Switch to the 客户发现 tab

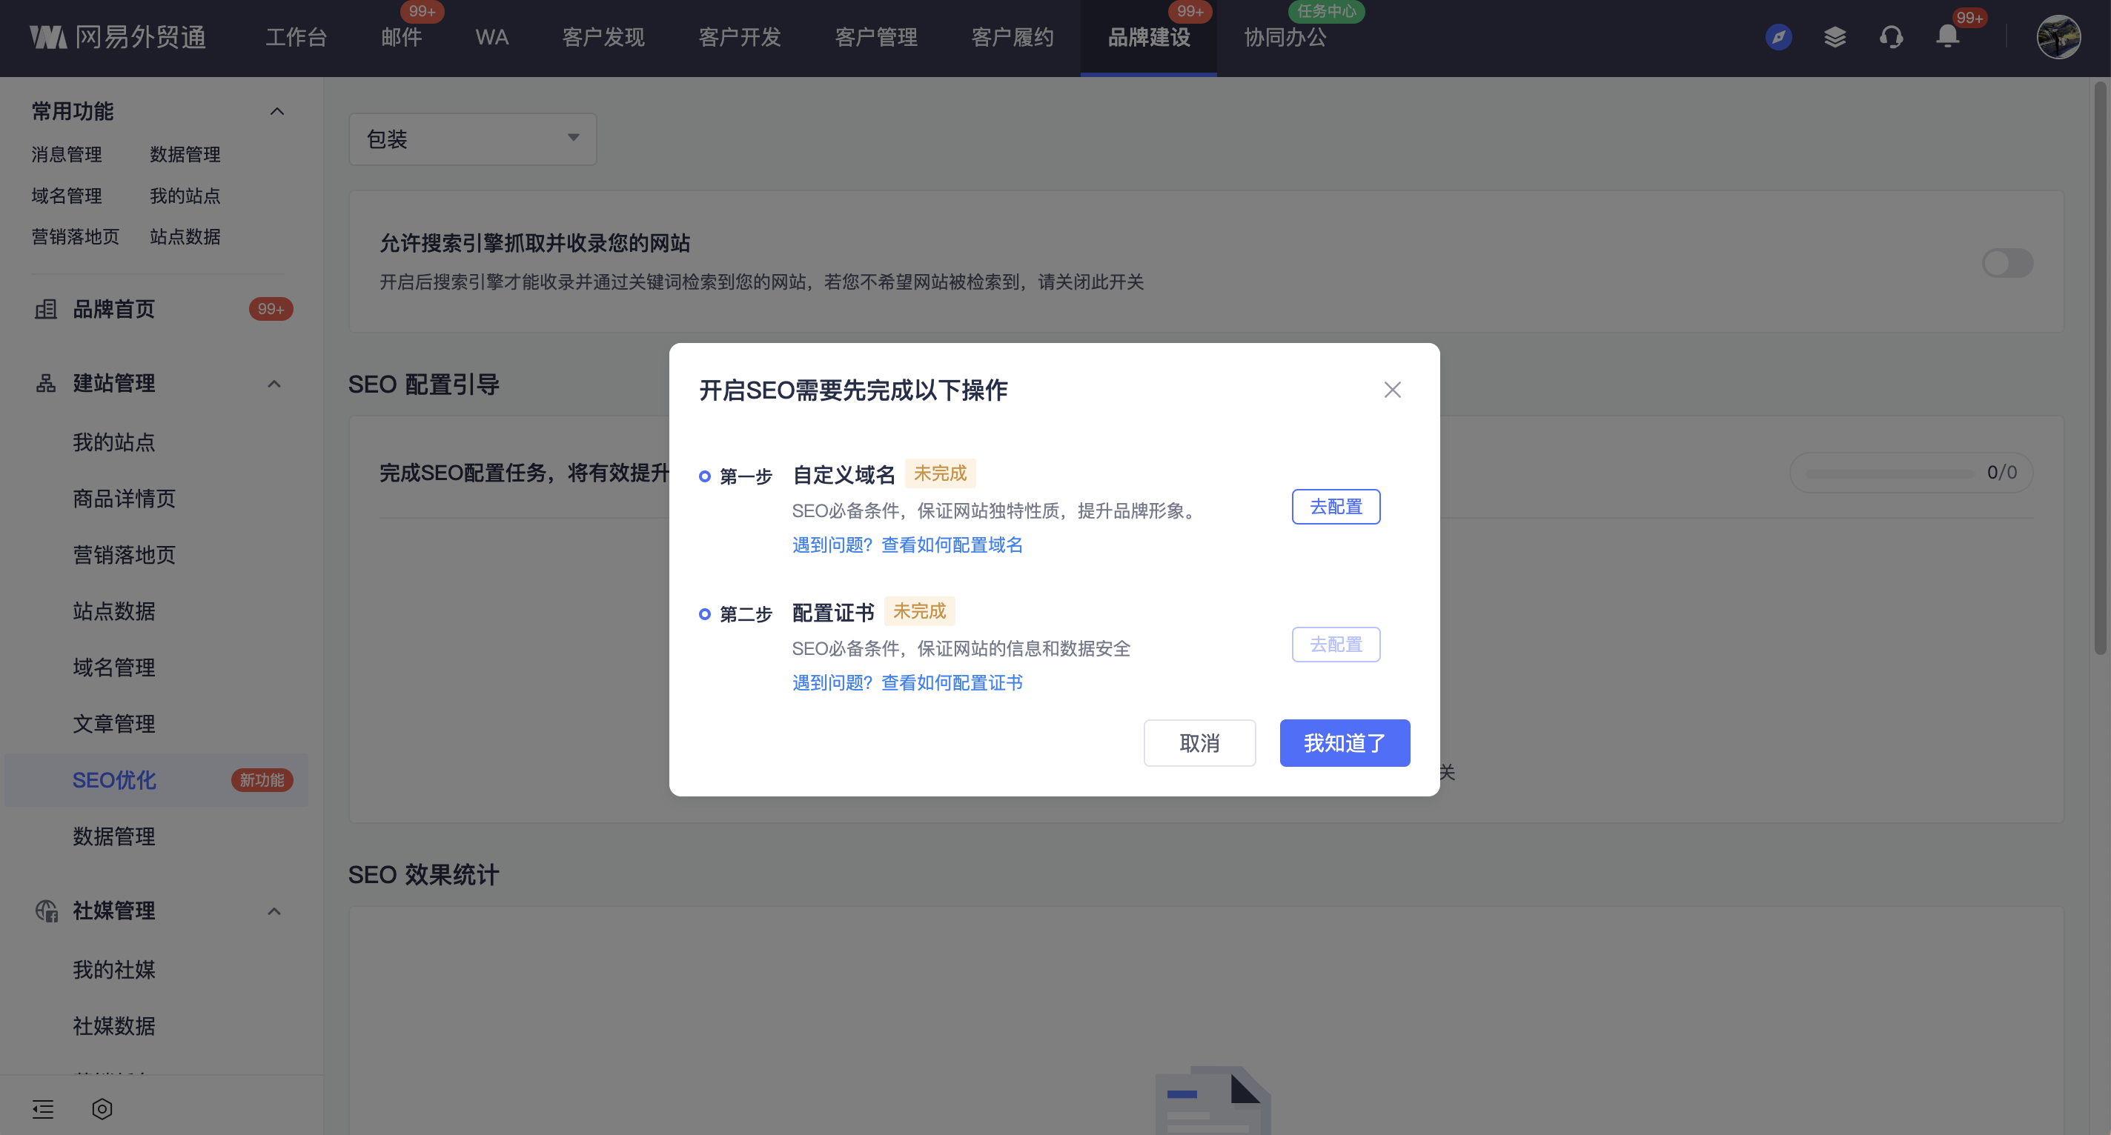click(603, 38)
